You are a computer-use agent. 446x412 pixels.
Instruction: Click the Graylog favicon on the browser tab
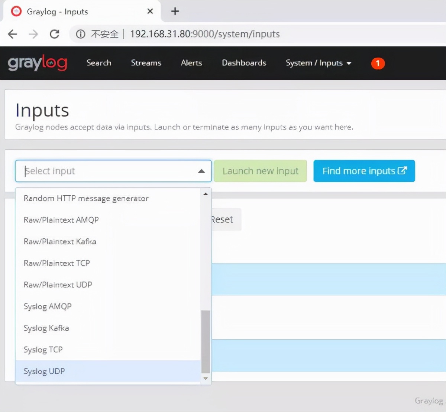tap(16, 11)
